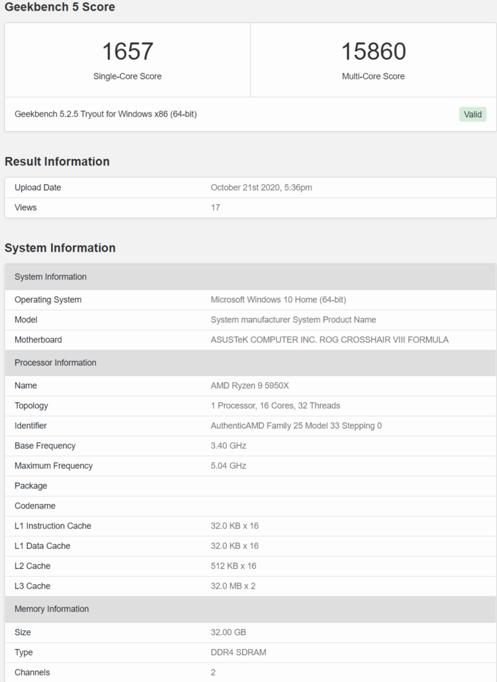The image size is (497, 682).
Task: Select the 5.04 GHz maximum frequency value
Action: tap(228, 465)
